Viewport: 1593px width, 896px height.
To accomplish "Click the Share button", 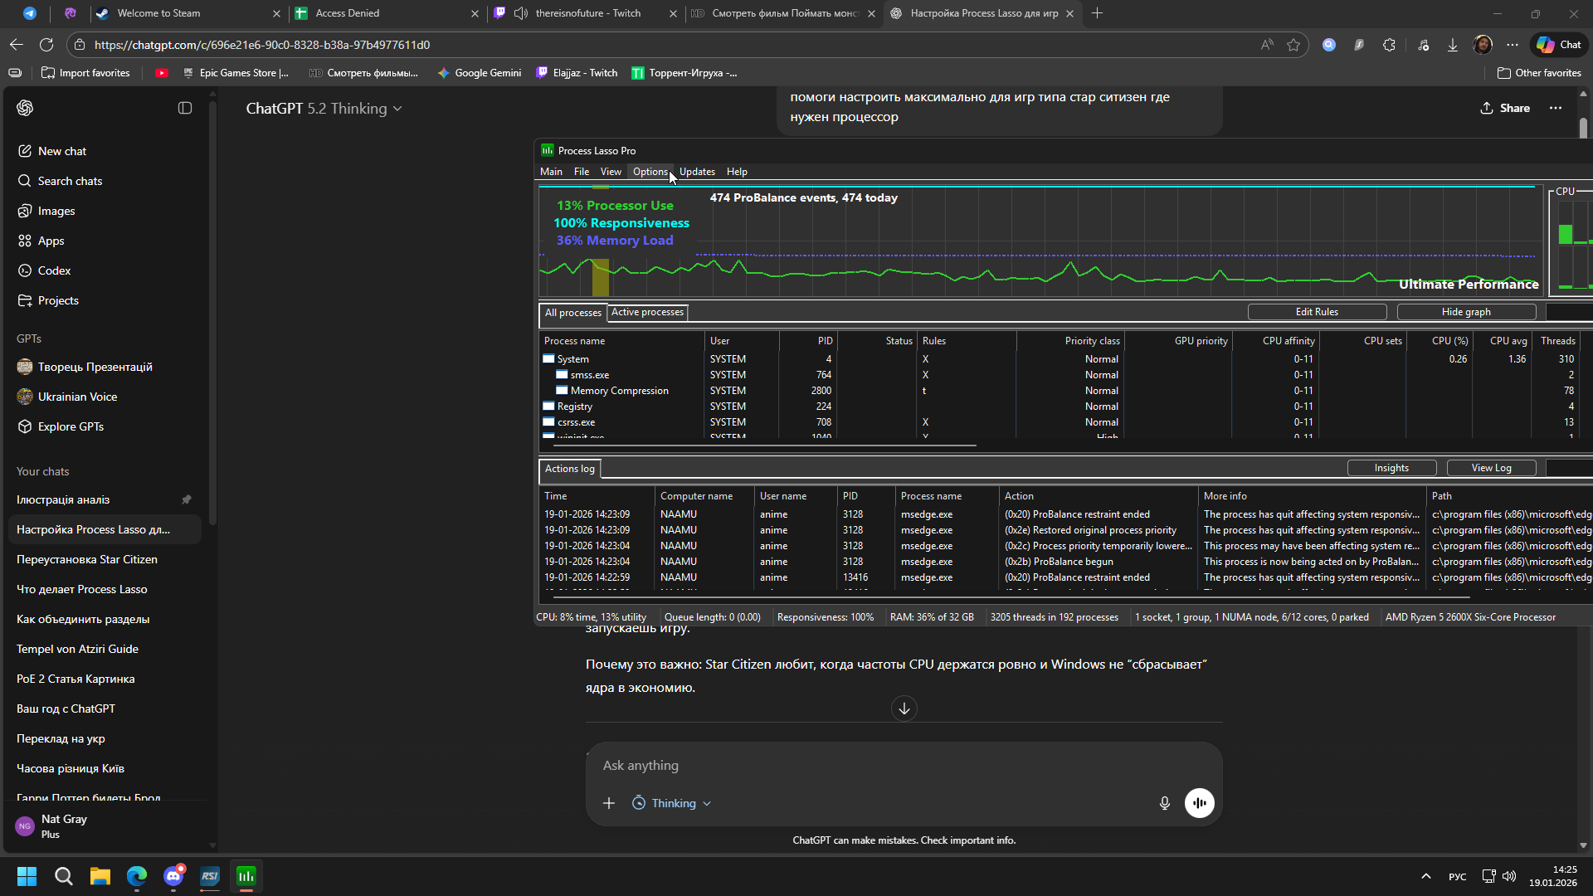I will pyautogui.click(x=1505, y=108).
